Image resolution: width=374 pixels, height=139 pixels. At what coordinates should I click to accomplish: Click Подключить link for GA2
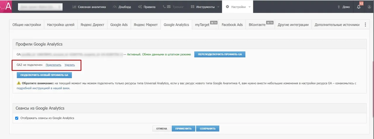[x=53, y=65]
